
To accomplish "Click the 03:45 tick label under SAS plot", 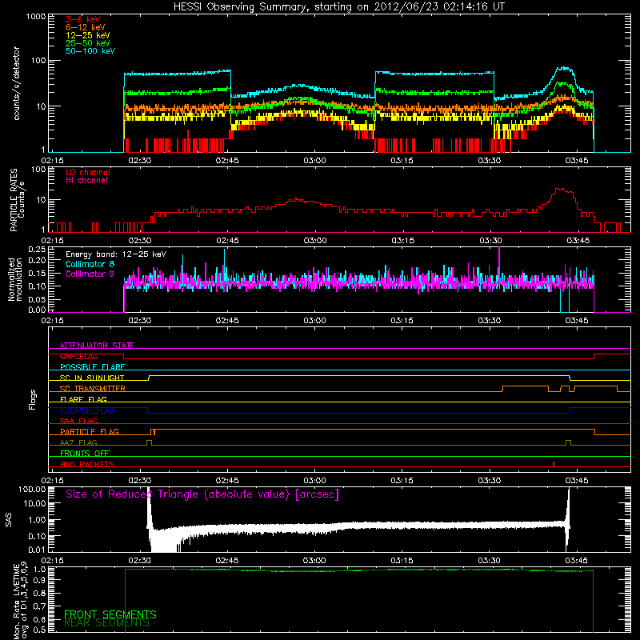I will pos(576,561).
